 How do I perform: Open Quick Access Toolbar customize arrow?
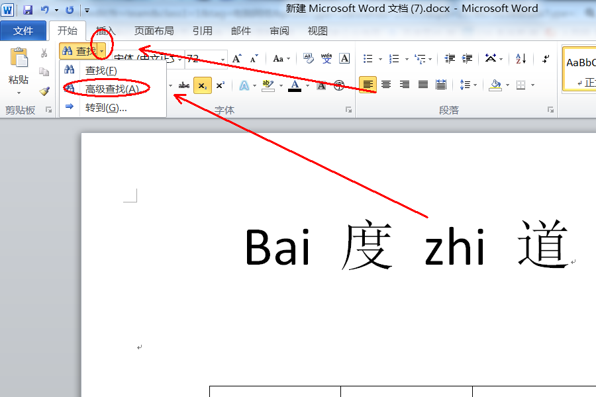coord(87,11)
